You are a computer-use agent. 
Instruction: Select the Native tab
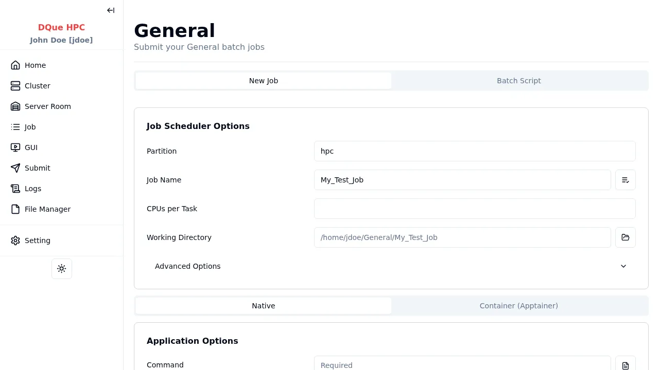(263, 306)
